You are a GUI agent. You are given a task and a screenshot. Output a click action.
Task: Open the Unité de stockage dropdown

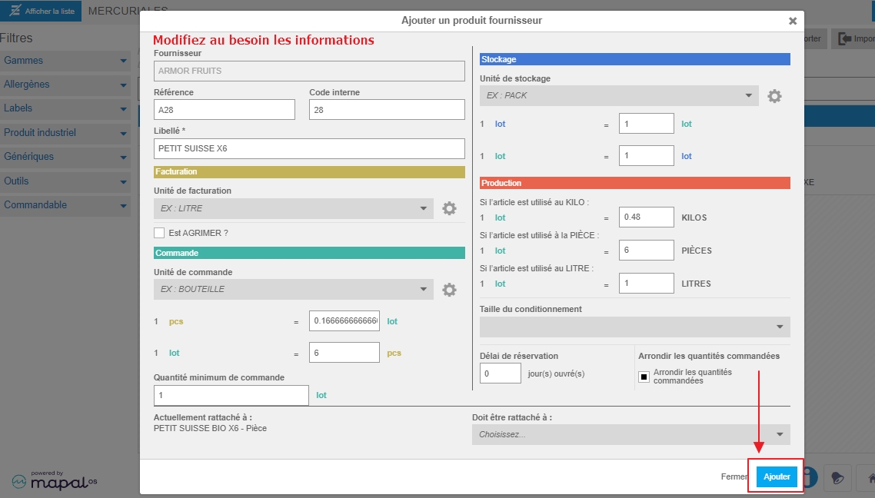pyautogui.click(x=619, y=96)
